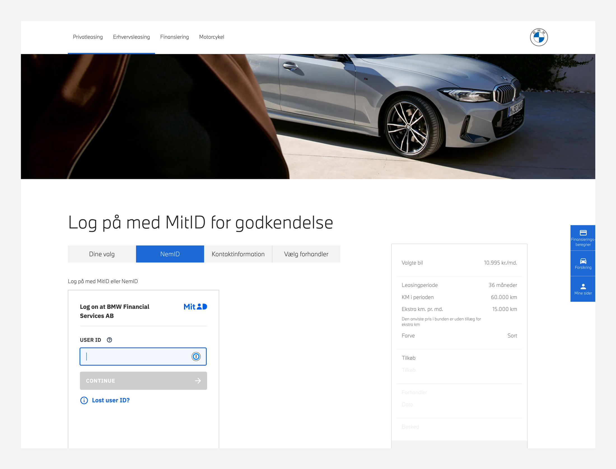Open Finansiering navigation item
The width and height of the screenshot is (616, 469).
coord(174,37)
